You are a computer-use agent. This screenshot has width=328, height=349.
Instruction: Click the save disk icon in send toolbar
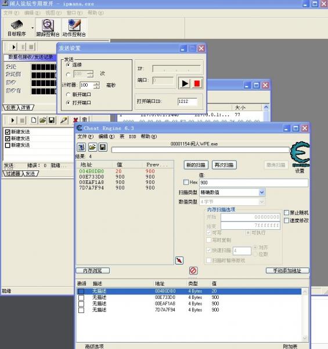(52, 120)
